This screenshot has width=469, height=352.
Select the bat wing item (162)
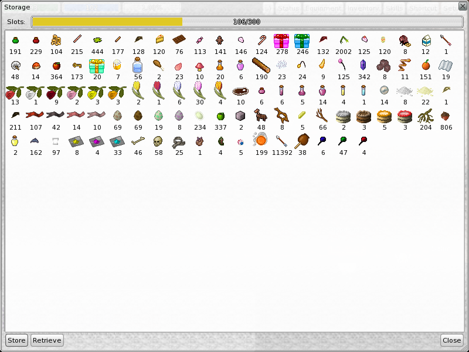click(35, 141)
